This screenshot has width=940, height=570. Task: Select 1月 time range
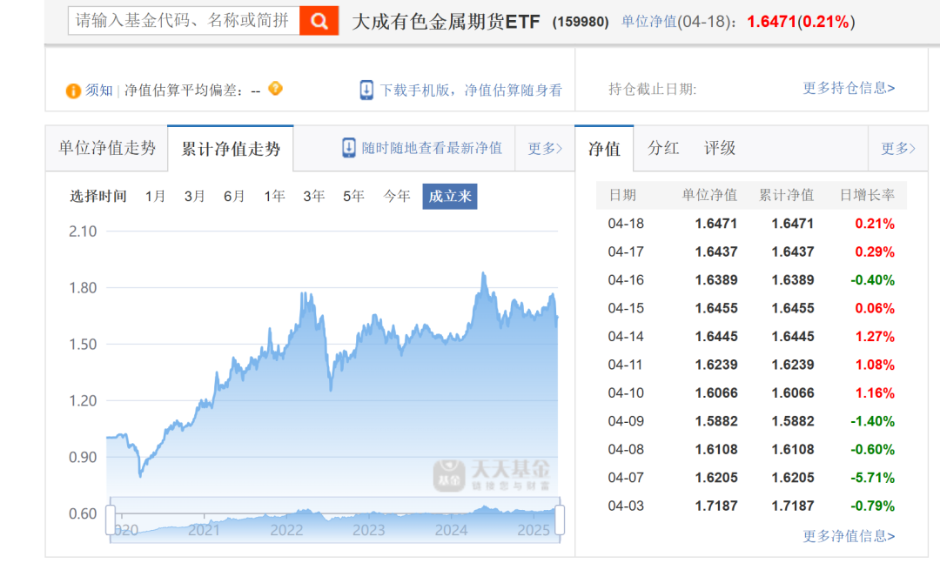[155, 197]
